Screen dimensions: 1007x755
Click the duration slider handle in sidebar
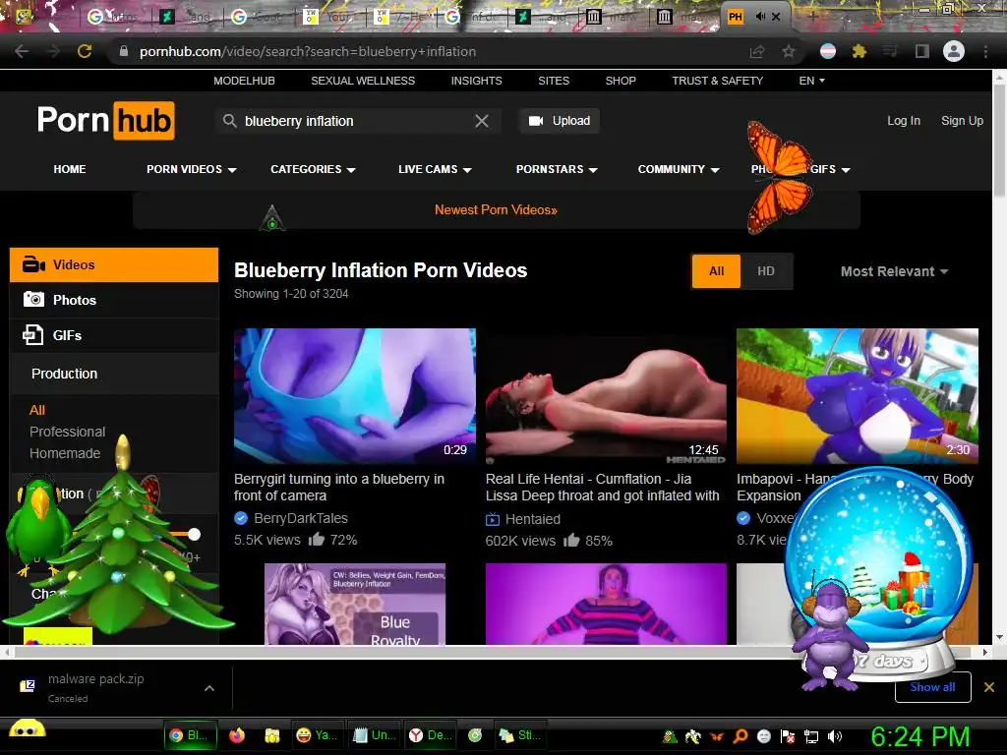click(x=194, y=534)
